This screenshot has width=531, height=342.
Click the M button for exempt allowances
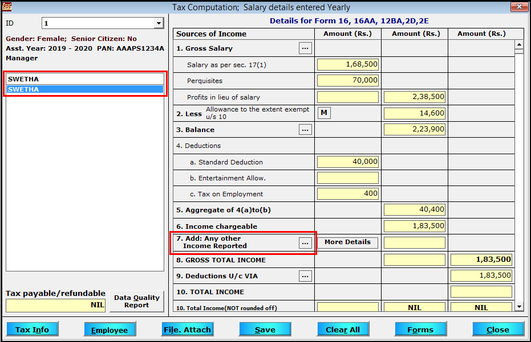tap(324, 113)
